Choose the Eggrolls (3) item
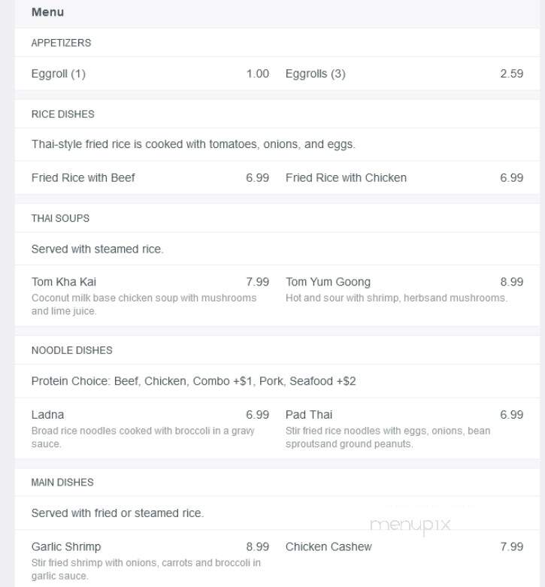 click(315, 74)
